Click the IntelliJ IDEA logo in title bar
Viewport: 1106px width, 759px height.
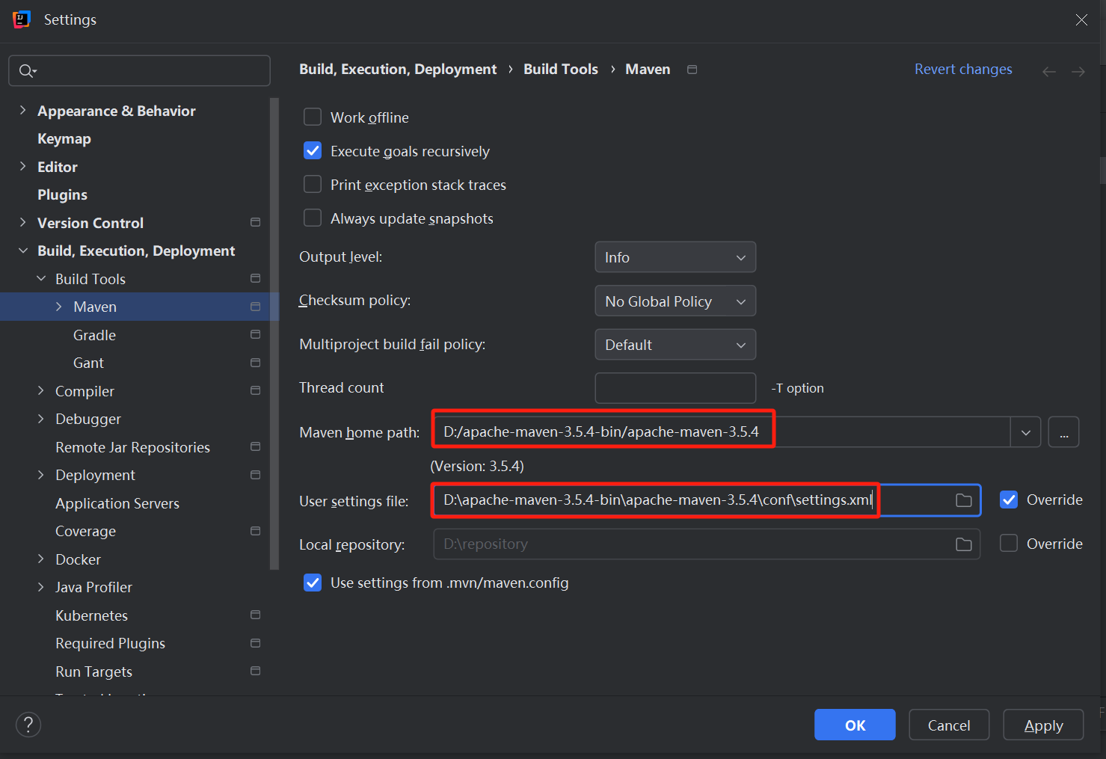22,19
